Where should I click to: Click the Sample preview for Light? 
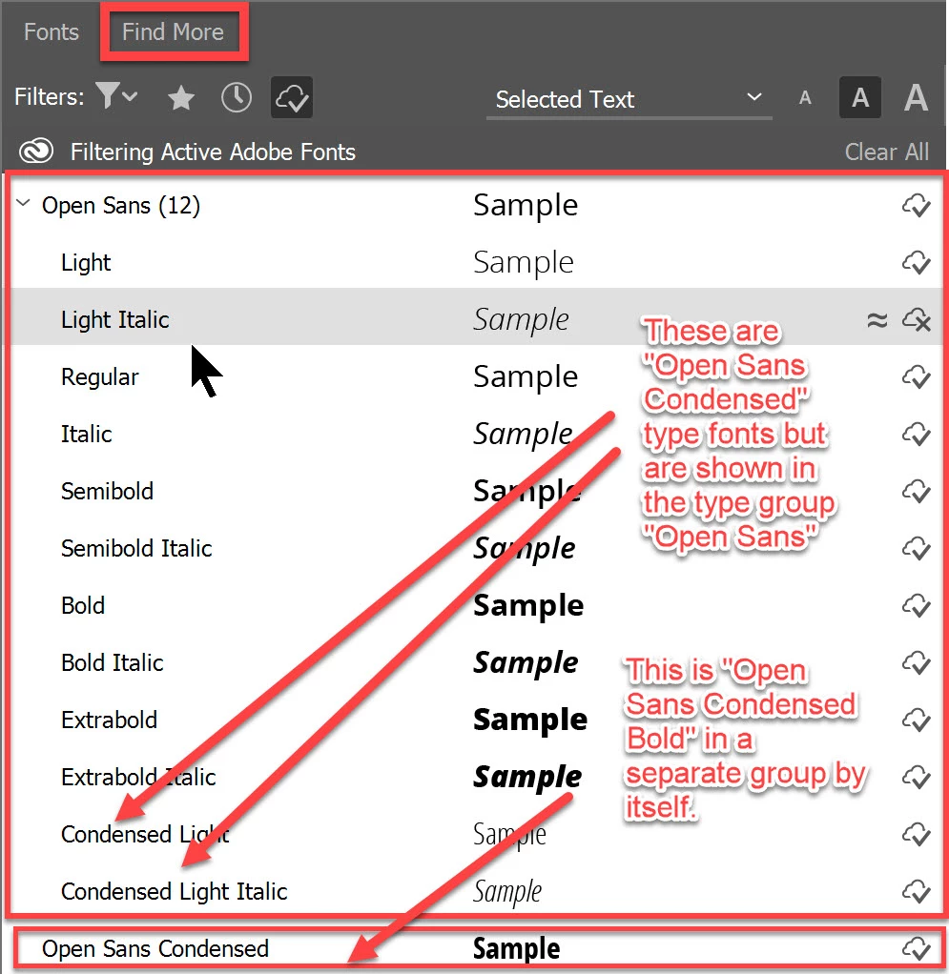[524, 263]
